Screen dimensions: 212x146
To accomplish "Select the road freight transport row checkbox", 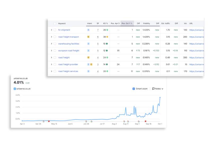I will (55, 37).
